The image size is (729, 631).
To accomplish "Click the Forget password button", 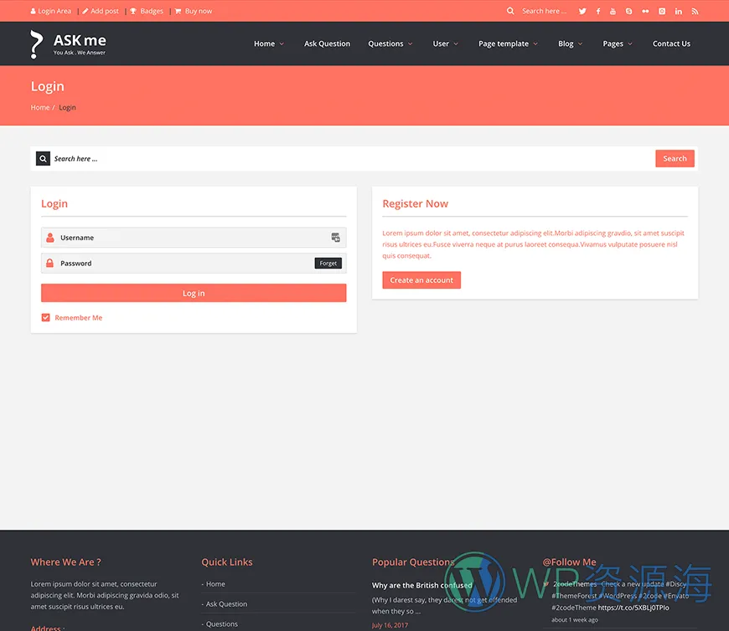I will 328,264.
